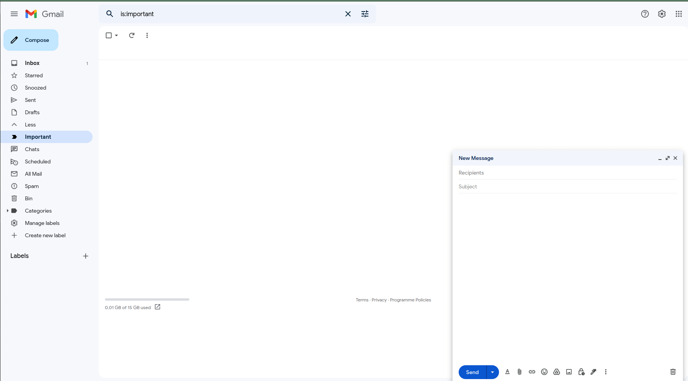The height and width of the screenshot is (381, 688).
Task: Clear the search query with the X
Action: (x=348, y=14)
